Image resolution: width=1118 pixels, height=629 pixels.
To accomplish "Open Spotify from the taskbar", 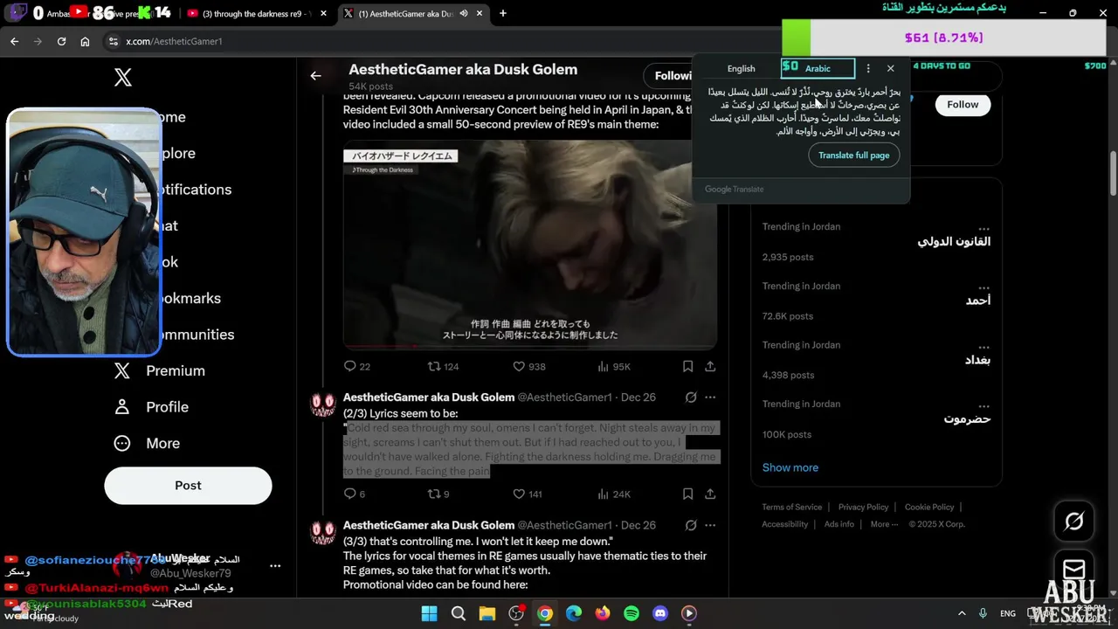I will (x=631, y=613).
